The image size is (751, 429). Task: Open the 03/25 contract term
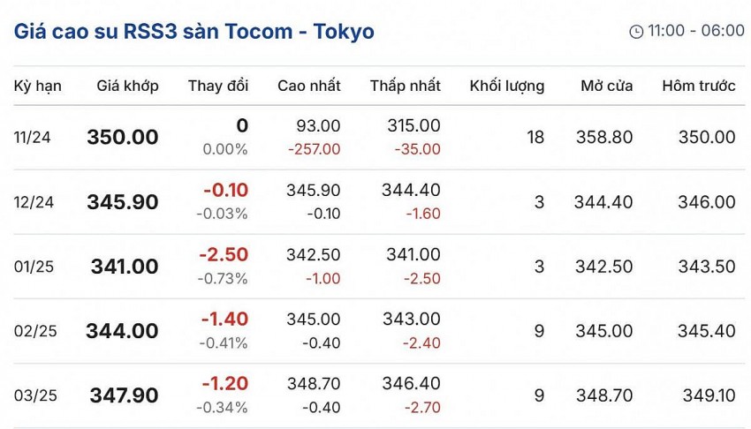click(x=35, y=395)
